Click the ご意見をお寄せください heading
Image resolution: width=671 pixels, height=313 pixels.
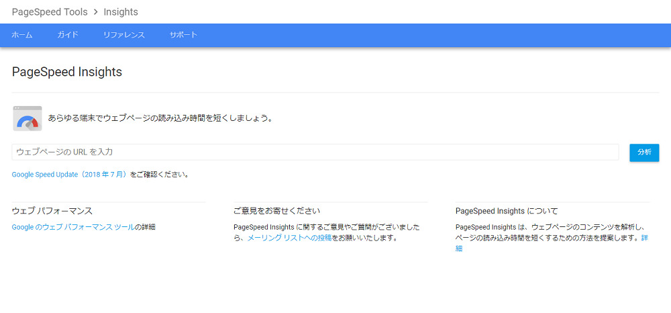[x=277, y=211]
